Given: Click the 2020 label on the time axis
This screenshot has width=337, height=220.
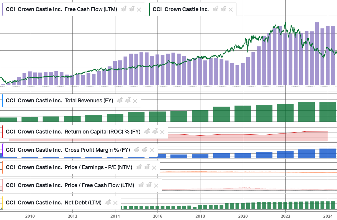Looking at the screenshot, I should click(x=243, y=216).
